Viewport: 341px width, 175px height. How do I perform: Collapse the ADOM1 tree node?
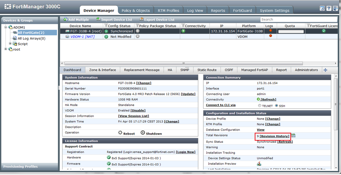coord(6,27)
